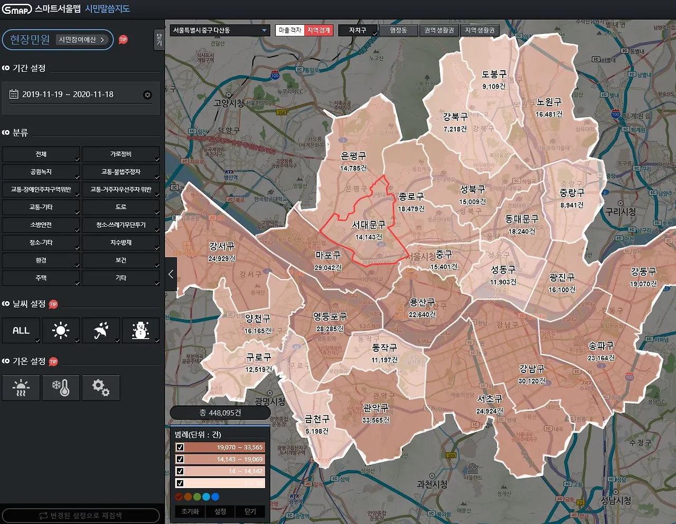Open the TIP bubble beside 날씨 설정
This screenshot has height=524, width=676.
click(x=53, y=304)
